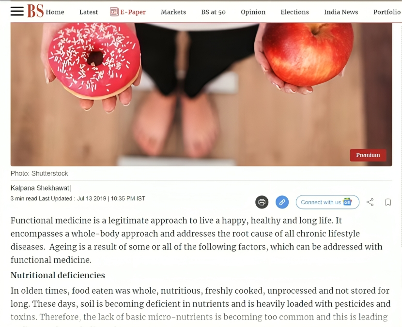
Task: Bookmark this article
Action: pyautogui.click(x=388, y=202)
